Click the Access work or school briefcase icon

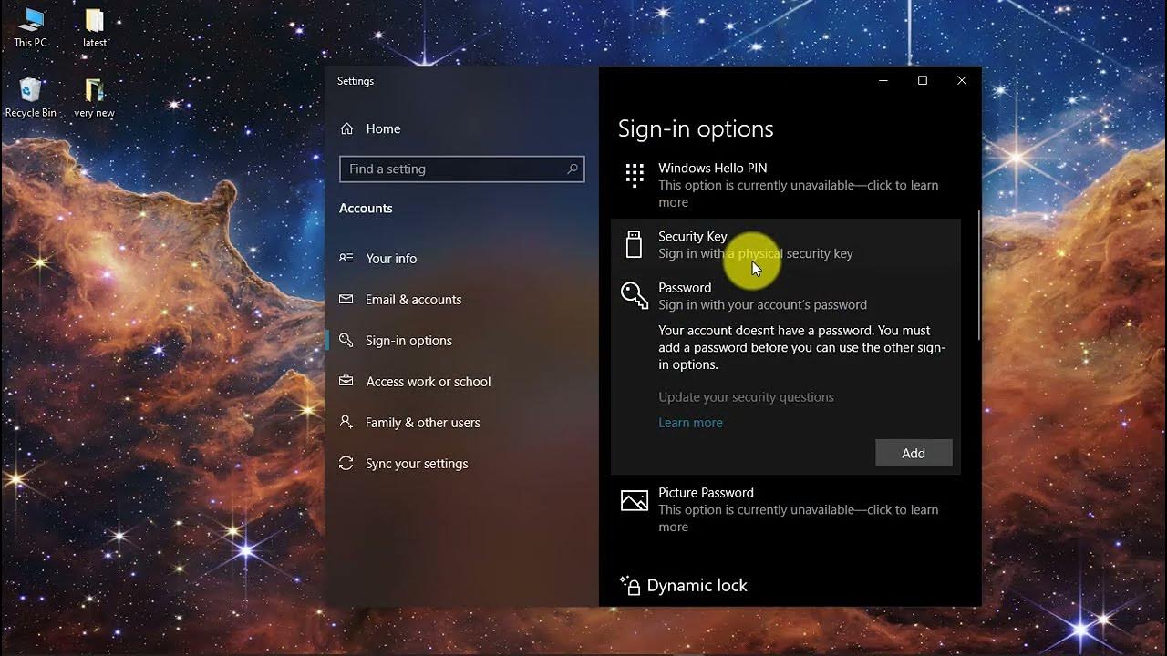pyautogui.click(x=346, y=381)
